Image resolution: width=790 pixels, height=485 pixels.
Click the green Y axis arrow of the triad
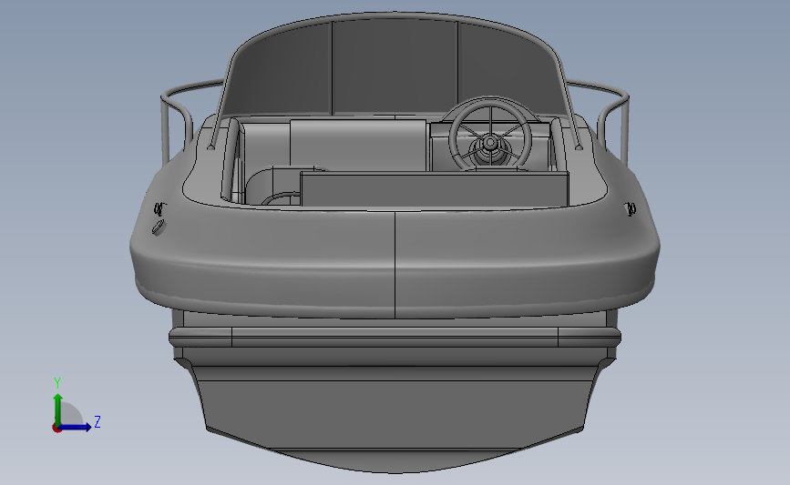pyautogui.click(x=58, y=409)
